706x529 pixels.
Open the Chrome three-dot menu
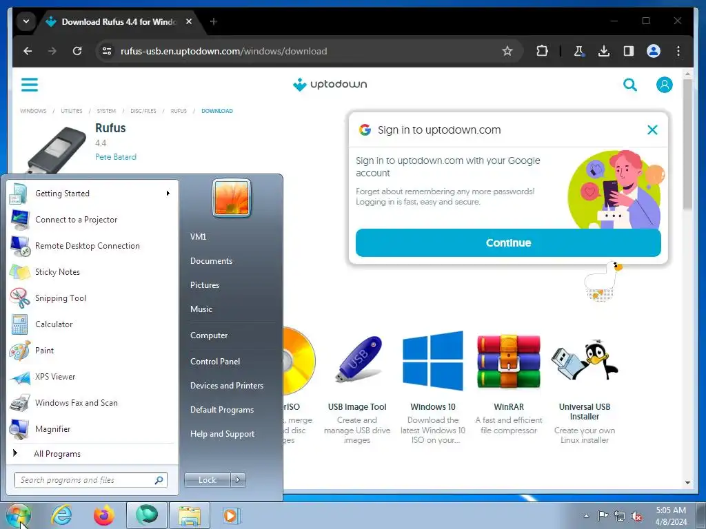pyautogui.click(x=678, y=51)
